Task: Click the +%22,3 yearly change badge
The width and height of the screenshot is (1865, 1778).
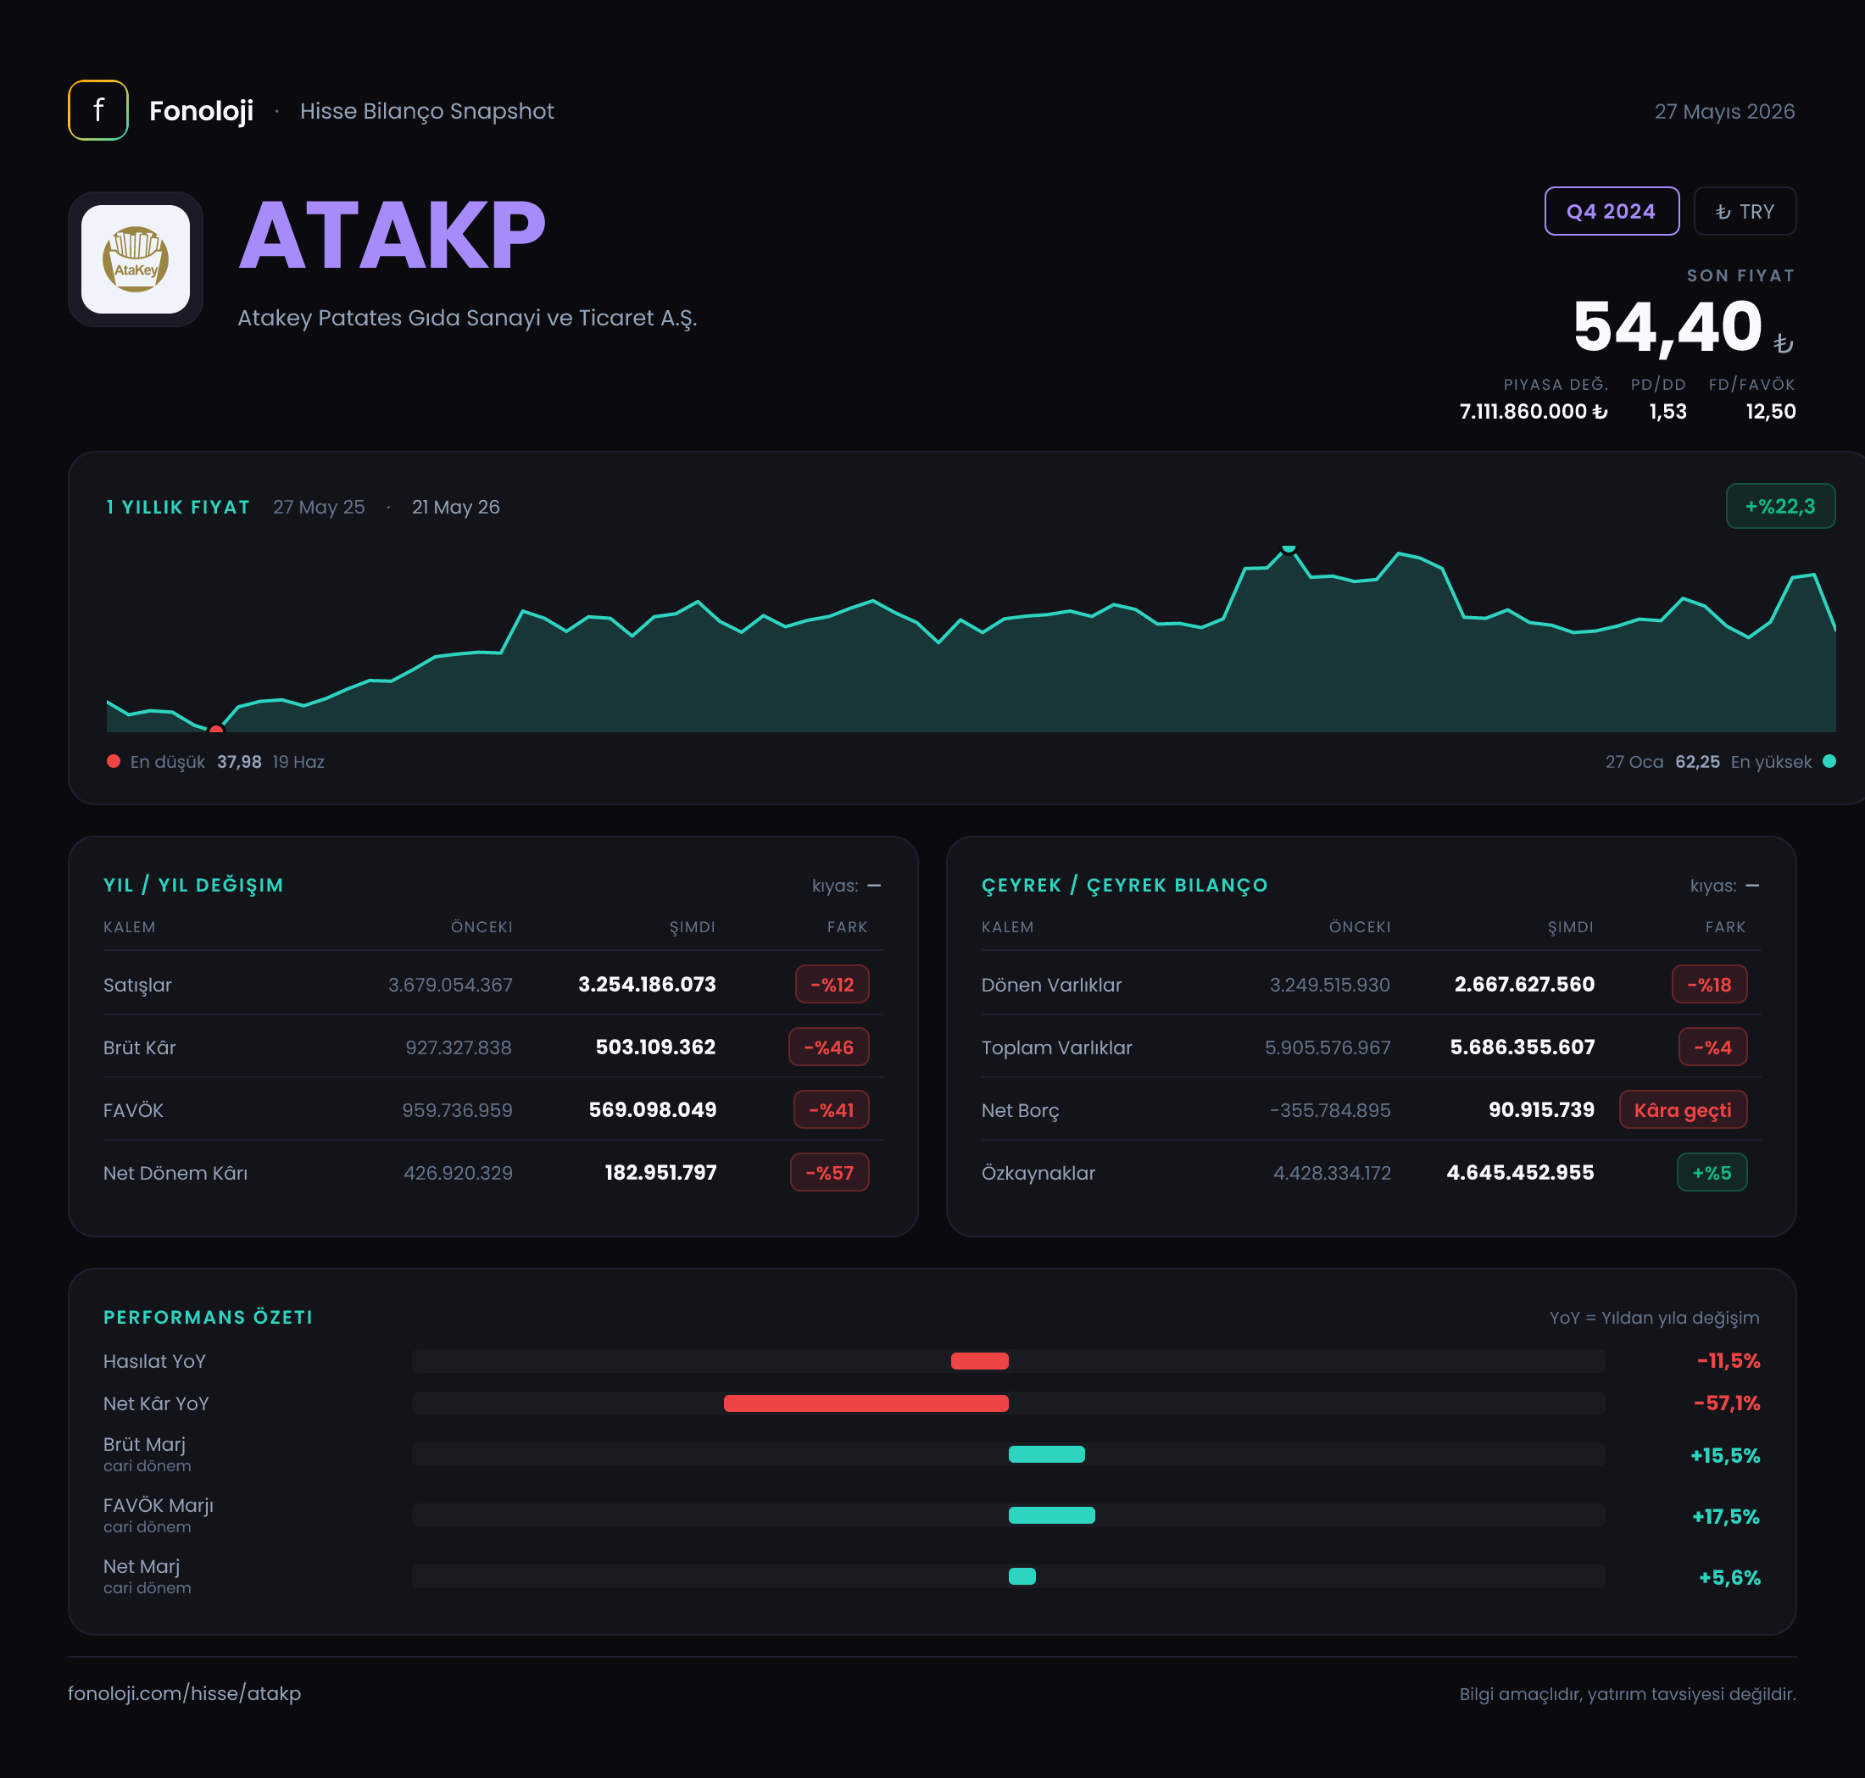Action: coord(1779,506)
